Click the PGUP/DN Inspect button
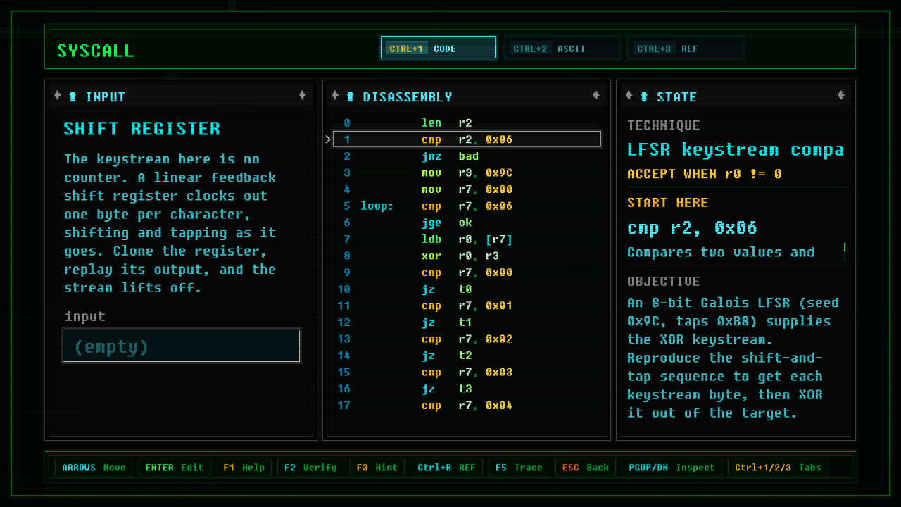901x507 pixels. (672, 467)
